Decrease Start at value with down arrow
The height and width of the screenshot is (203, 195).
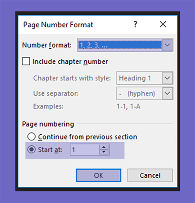click(x=104, y=152)
